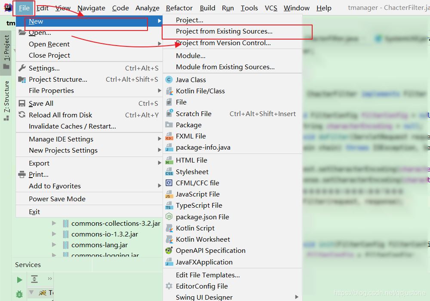Click the Save All floppy icon
Image resolution: width=430 pixels, height=301 pixels.
(x=22, y=103)
